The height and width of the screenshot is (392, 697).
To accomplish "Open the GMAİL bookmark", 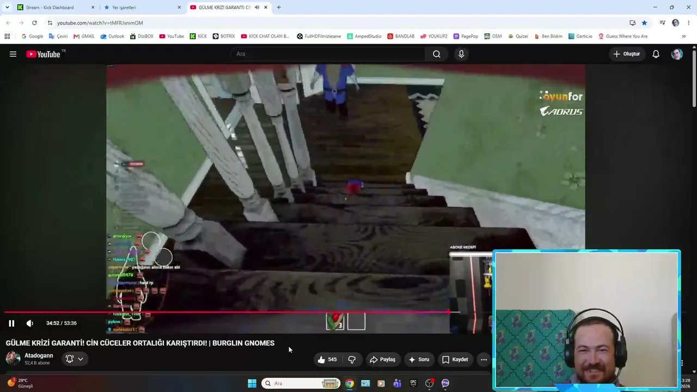I will click(84, 36).
